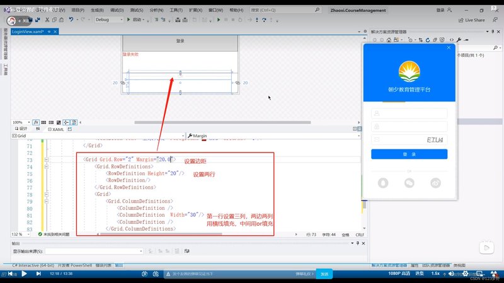Click the search box (Ctrl+Q)
504x283 pixels.
pos(285,10)
